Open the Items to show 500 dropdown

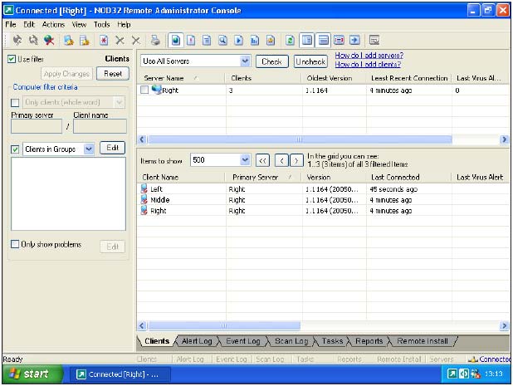(245, 160)
